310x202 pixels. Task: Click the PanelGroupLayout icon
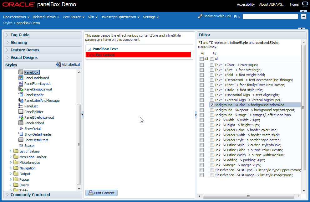tap(21, 89)
